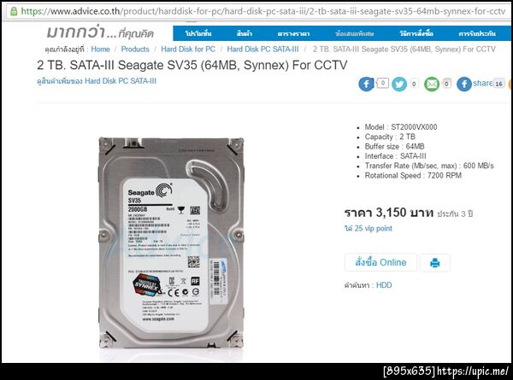The height and width of the screenshot is (380, 513).
Task: Go to Hard Disk for PC breadcrumb
Action: 188,50
